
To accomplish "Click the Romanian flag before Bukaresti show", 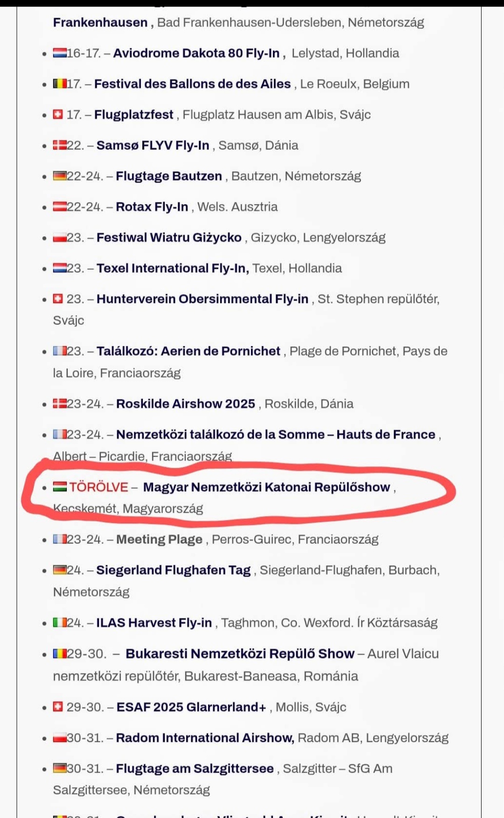I will pyautogui.click(x=60, y=654).
